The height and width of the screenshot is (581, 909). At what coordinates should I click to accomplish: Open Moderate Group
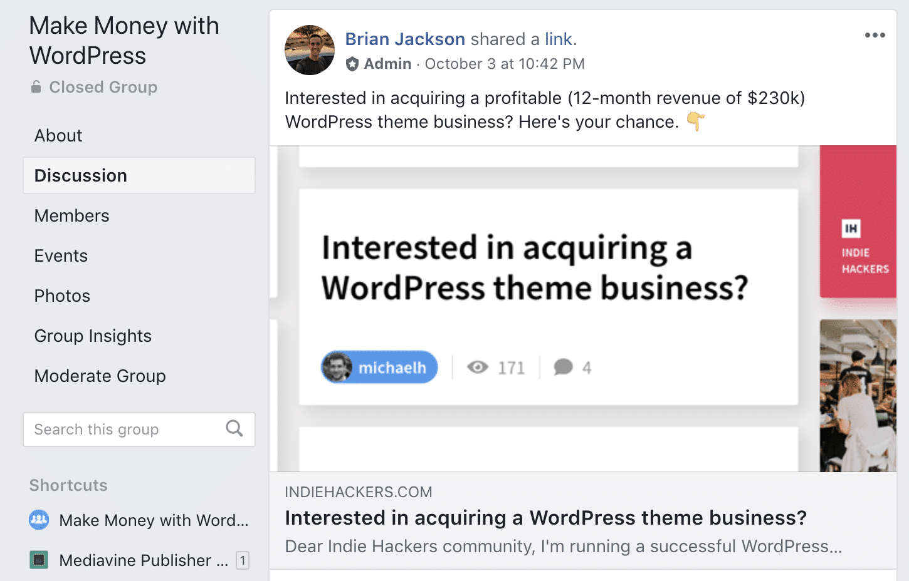pos(100,376)
